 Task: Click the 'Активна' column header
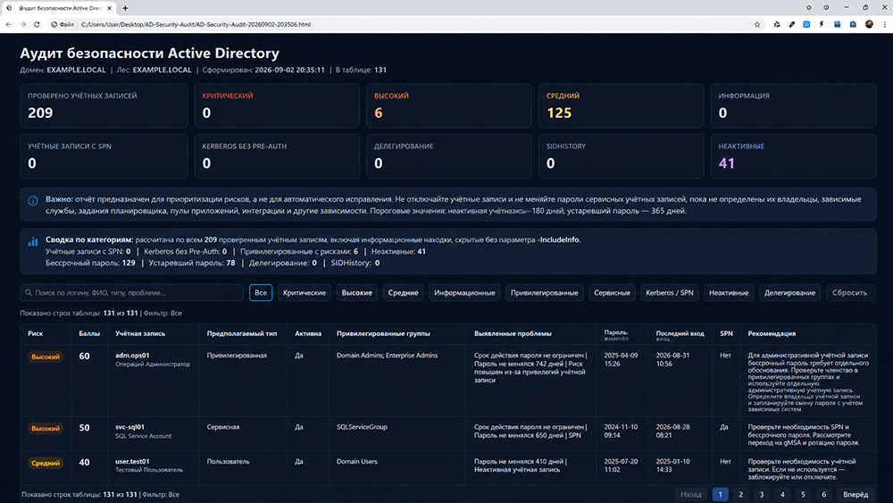click(308, 334)
